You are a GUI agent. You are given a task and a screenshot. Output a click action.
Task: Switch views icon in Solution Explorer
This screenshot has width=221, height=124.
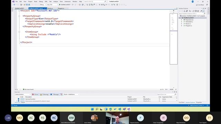[x=187, y=11]
